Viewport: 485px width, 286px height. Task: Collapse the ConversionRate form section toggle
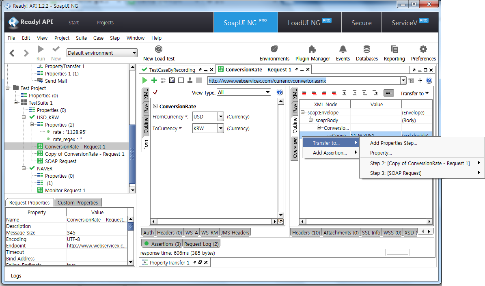(x=155, y=106)
